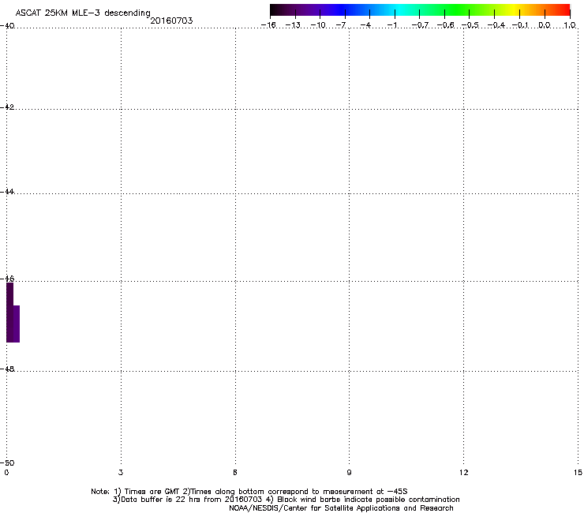
Task: Click the longitude axis label 0
Action: tap(6, 473)
